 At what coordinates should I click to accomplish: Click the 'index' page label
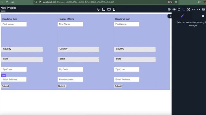[3, 11]
